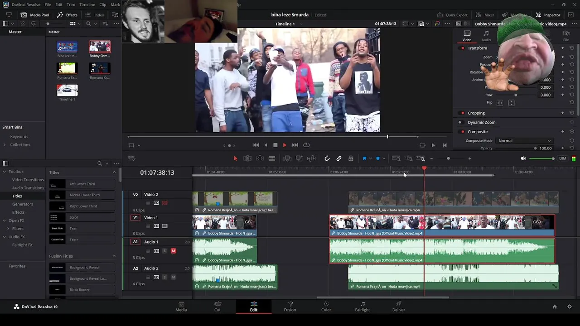Toggle Video 1 track enable icon
Image resolution: width=580 pixels, height=326 pixels.
click(x=164, y=226)
